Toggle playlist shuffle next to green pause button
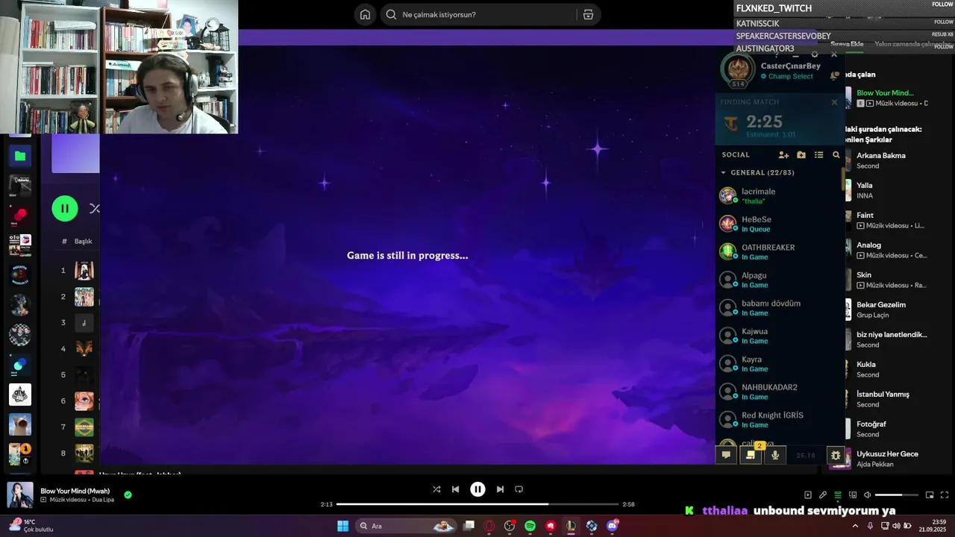 [94, 209]
